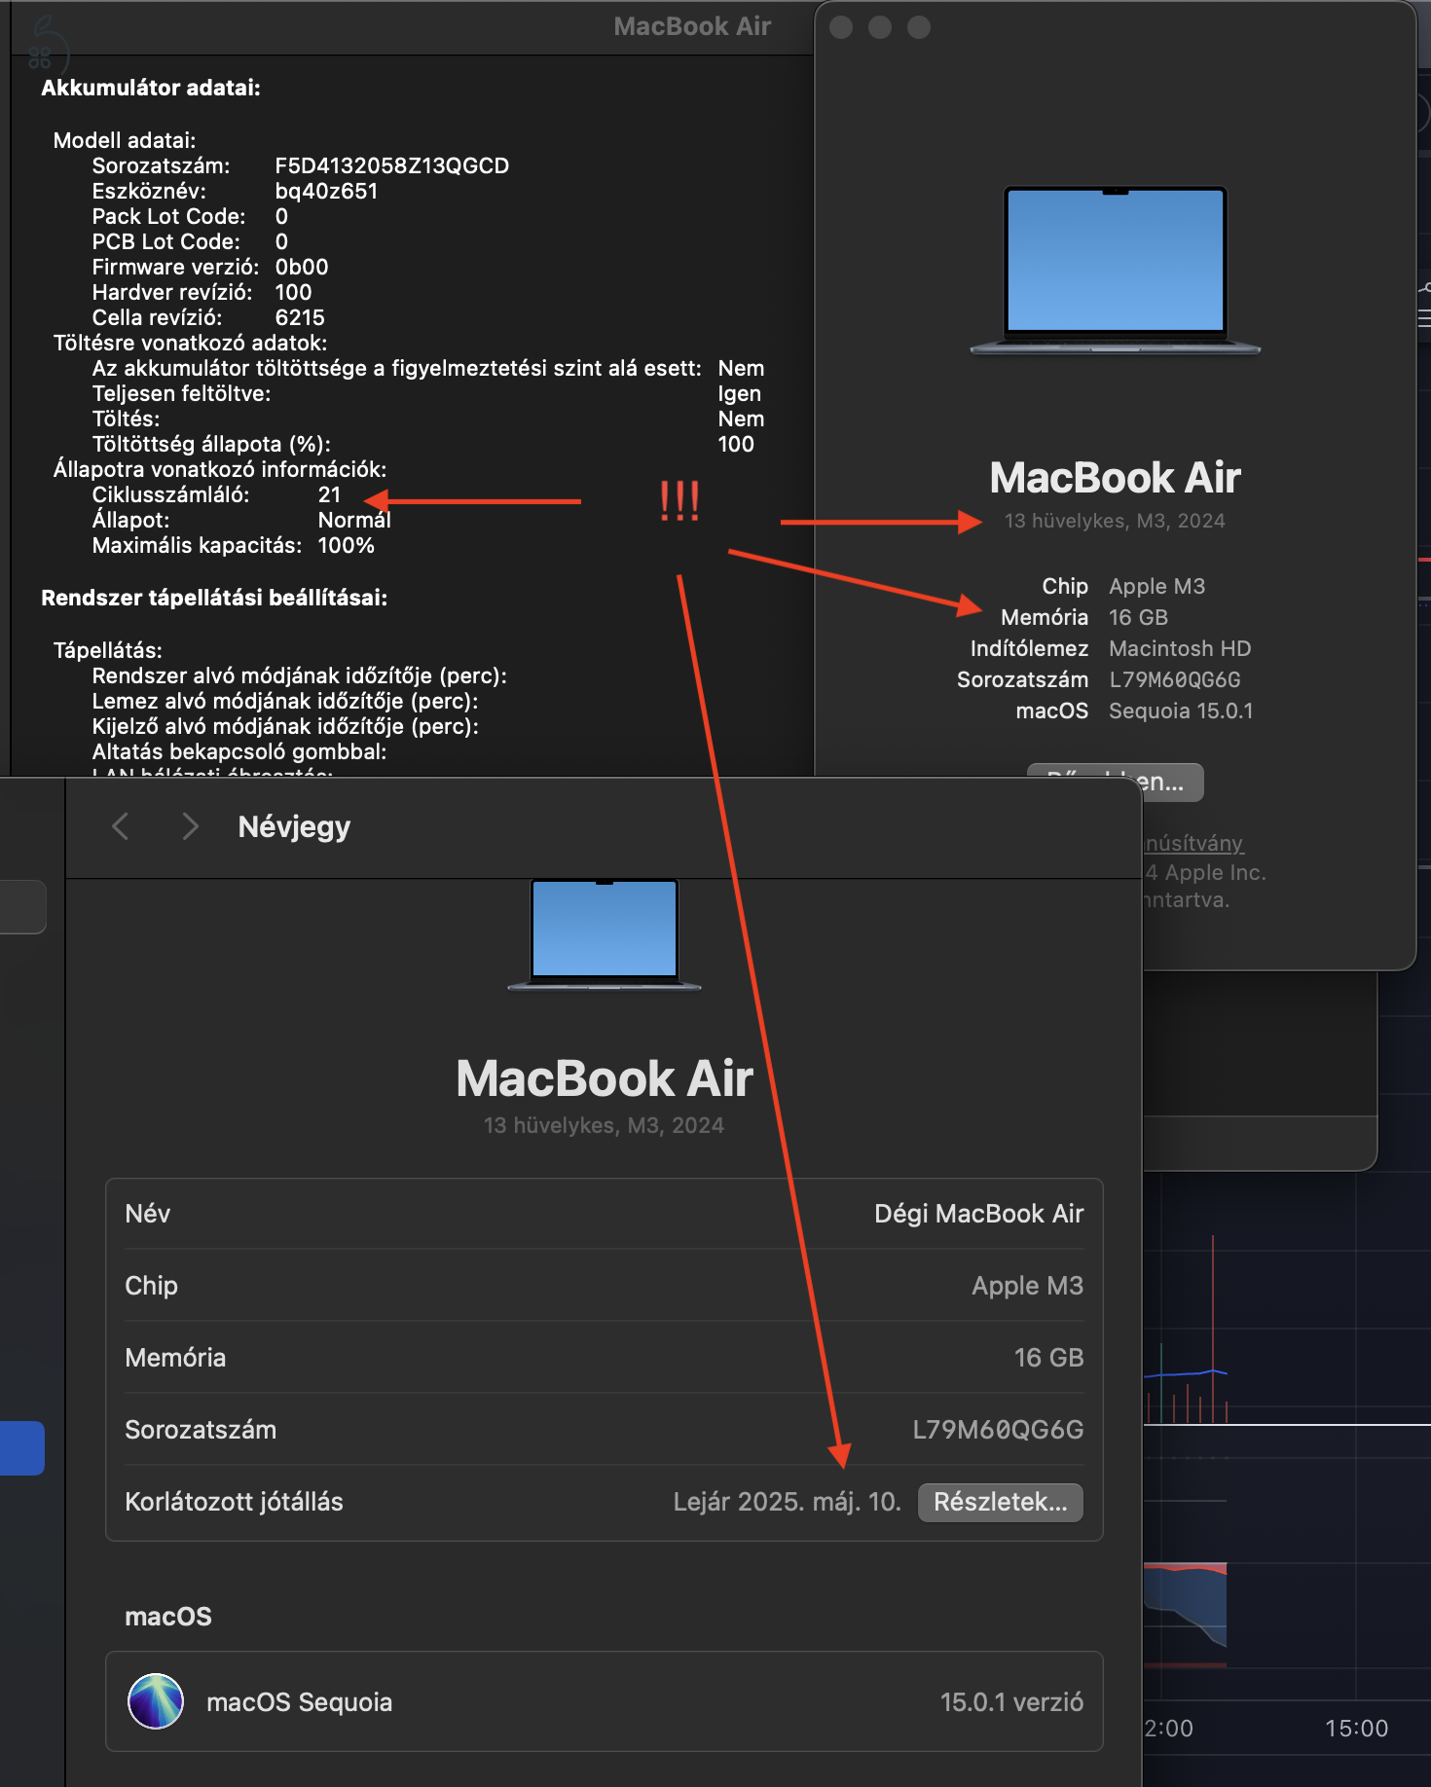The height and width of the screenshot is (1787, 1431).
Task: Go forward using the chevron beside Névjegy
Action: pos(191,826)
